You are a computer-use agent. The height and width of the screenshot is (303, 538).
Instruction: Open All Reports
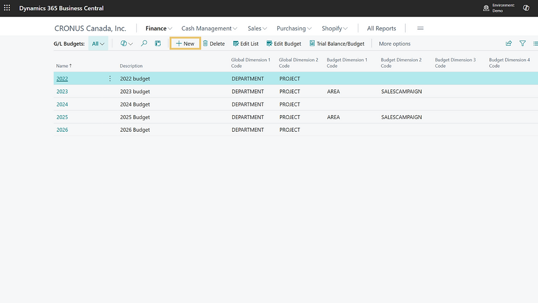click(382, 28)
